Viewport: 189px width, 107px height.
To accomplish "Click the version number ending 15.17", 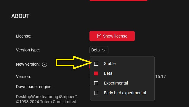I will (x=160, y=77).
